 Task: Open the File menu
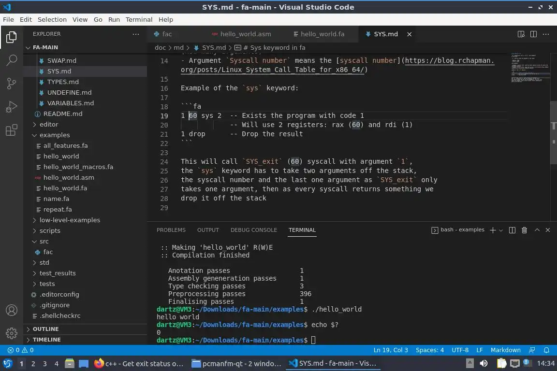8,19
